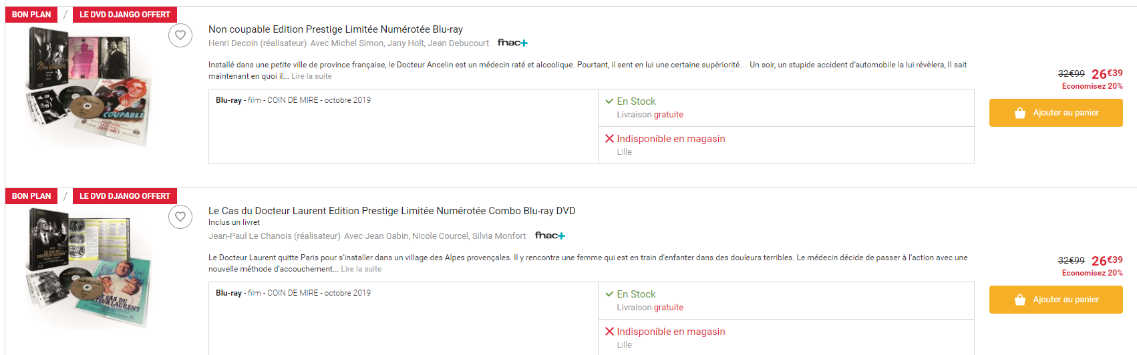This screenshot has width=1137, height=355.
Task: Click heart icon for Le Cas du Docteur Laurent
Action: pyautogui.click(x=180, y=217)
